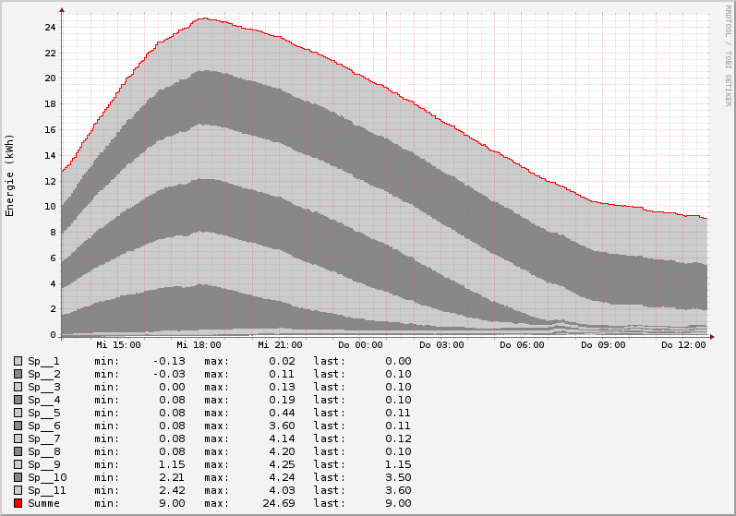Click the Sp__8 max value 4.20
The height and width of the screenshot is (516, 736).
pyautogui.click(x=281, y=451)
